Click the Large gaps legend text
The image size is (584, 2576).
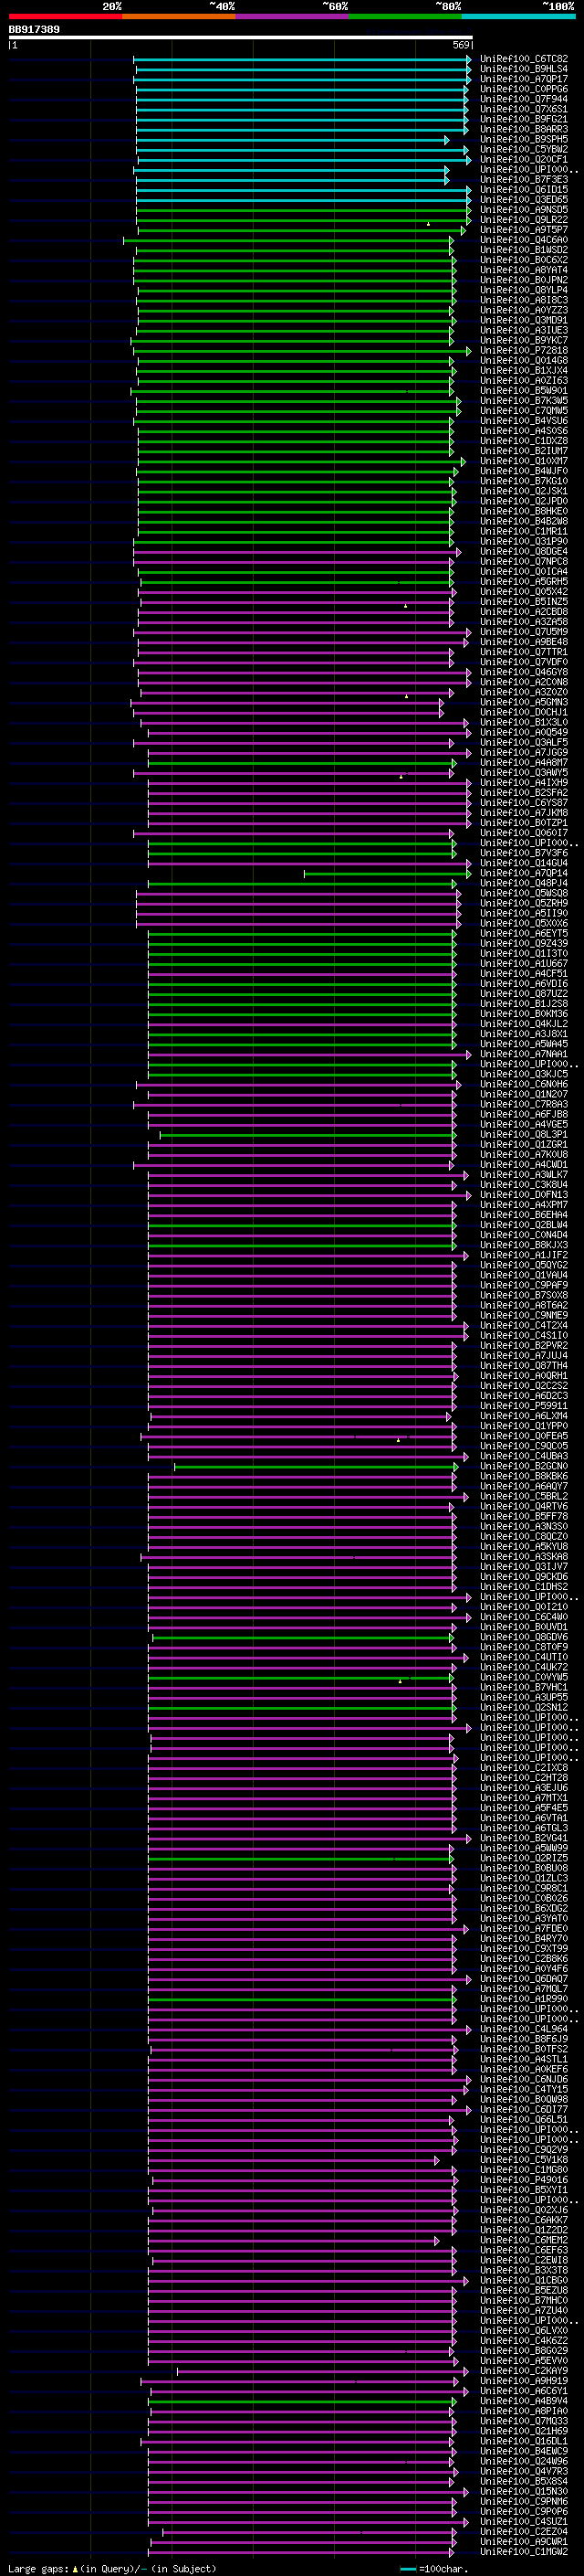(x=112, y=2568)
